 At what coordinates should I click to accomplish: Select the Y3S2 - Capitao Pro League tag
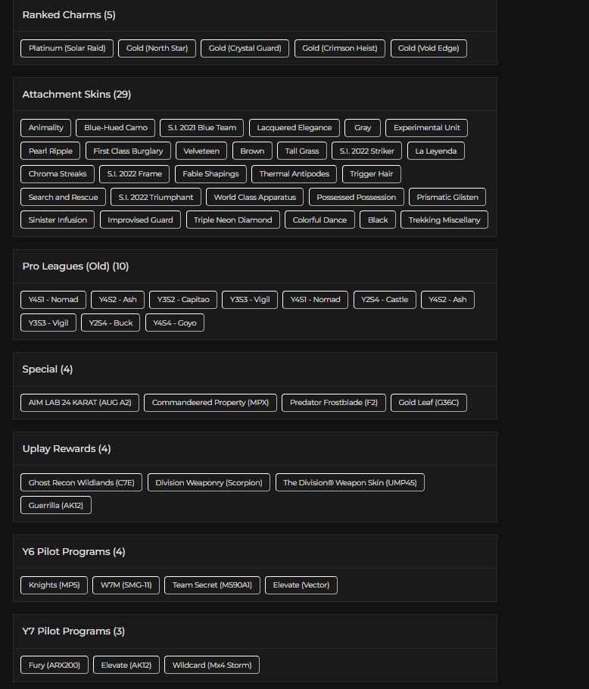coord(183,300)
